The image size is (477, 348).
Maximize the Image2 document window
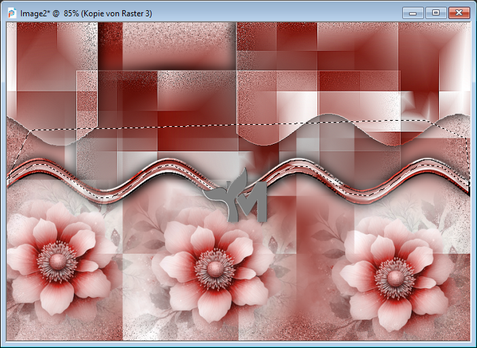(436, 12)
